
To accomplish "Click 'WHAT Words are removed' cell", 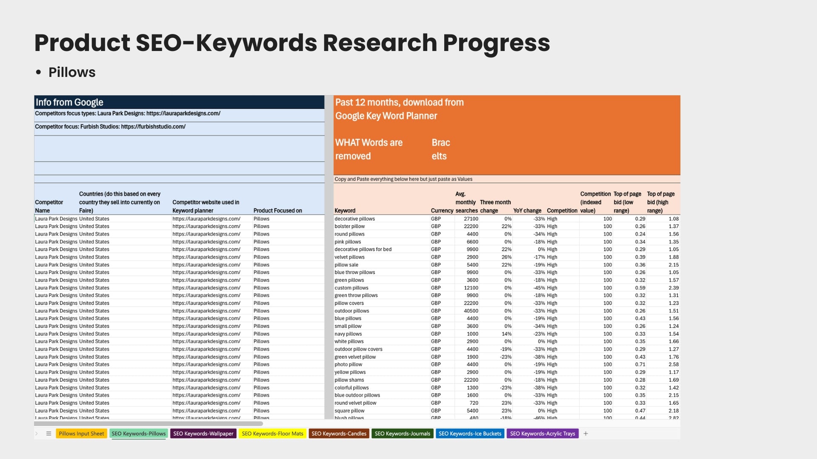I will click(369, 149).
